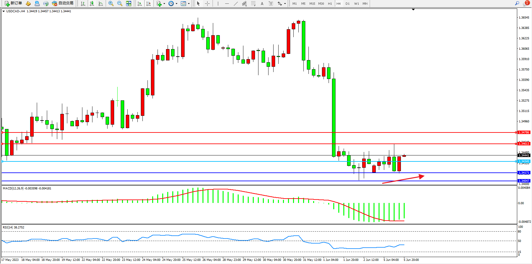The height and width of the screenshot is (264, 532).
Task: Open the search magnifier at top right
Action: (x=517, y=3)
